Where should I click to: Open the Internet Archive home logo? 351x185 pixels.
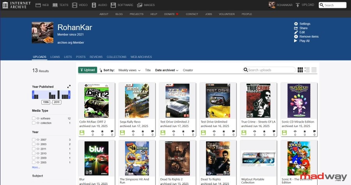tap(16, 5)
